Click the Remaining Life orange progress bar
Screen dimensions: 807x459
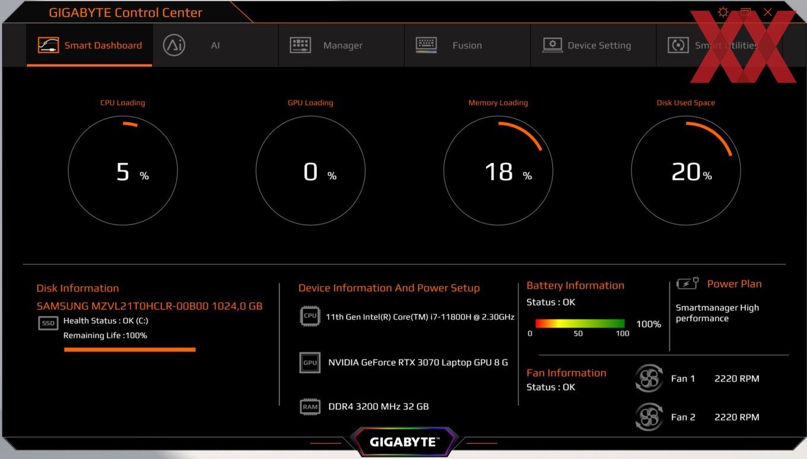(x=130, y=350)
